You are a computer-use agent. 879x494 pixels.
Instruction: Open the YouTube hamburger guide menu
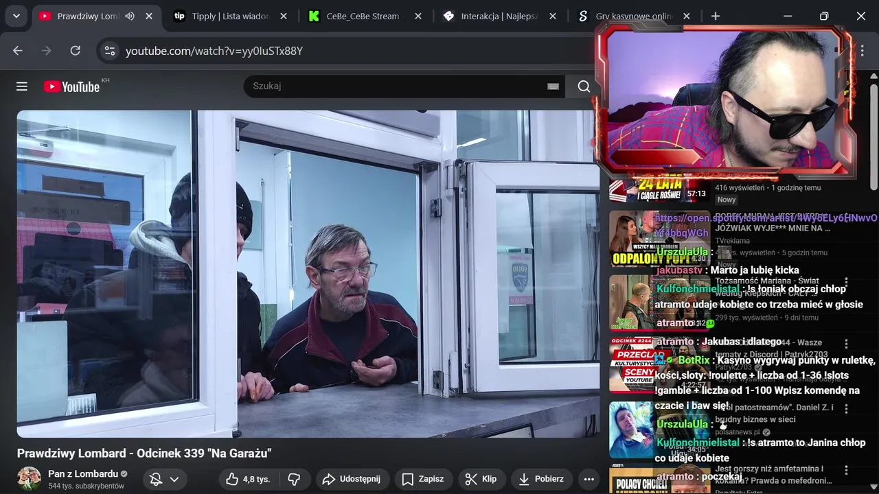(x=22, y=86)
